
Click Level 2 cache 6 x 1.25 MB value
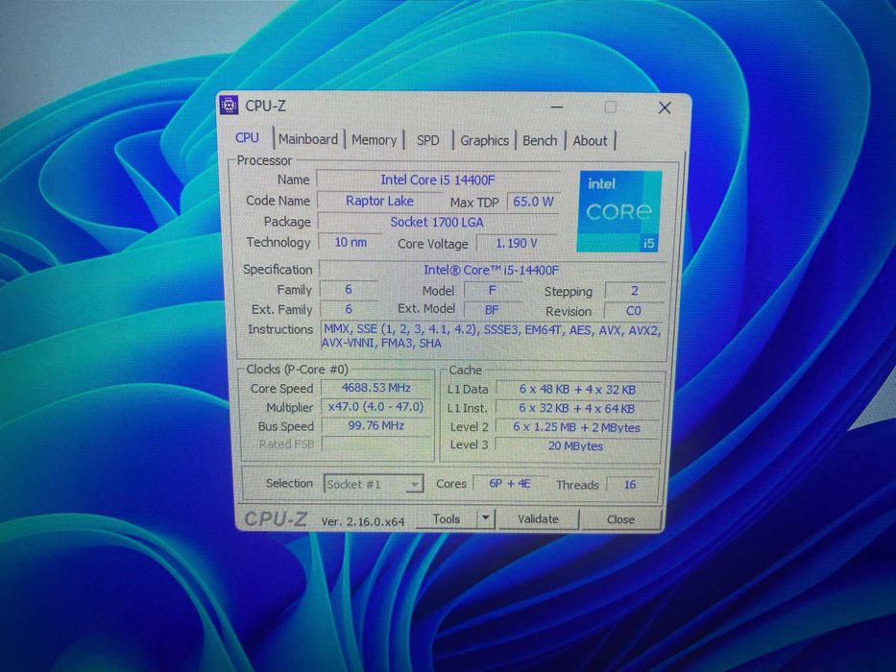(x=577, y=427)
